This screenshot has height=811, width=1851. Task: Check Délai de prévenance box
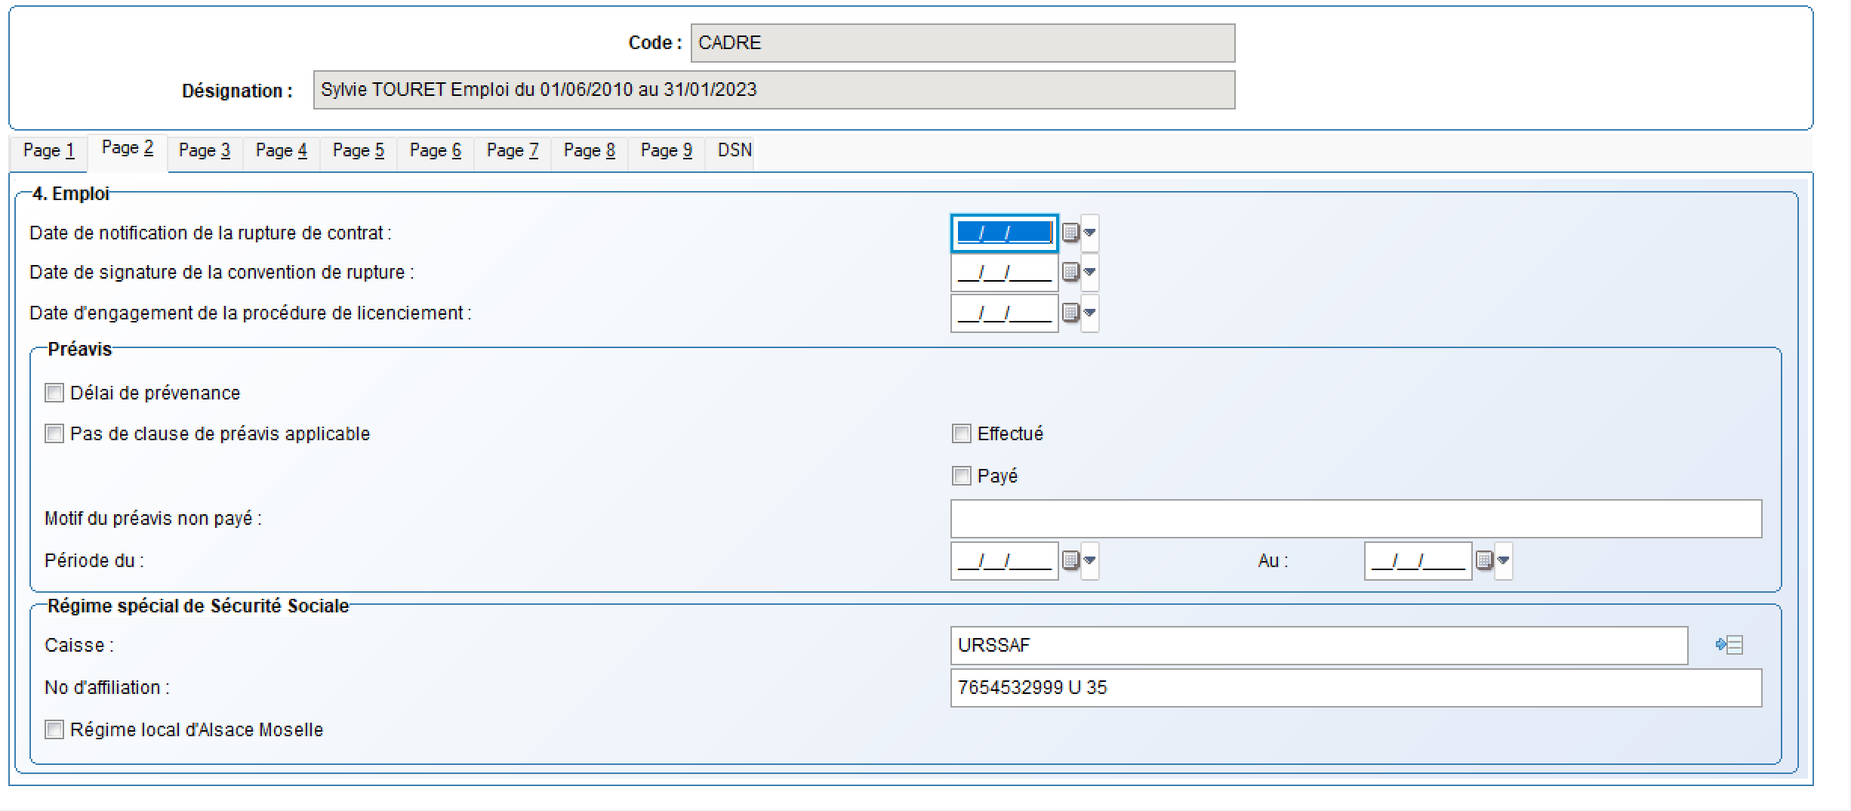(54, 393)
